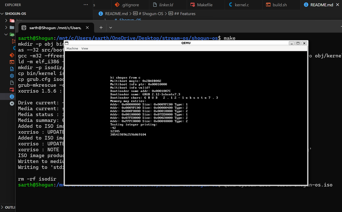Click 'Drive current:' terminal output line
342x212 pixels.
pyautogui.click(x=41, y=103)
